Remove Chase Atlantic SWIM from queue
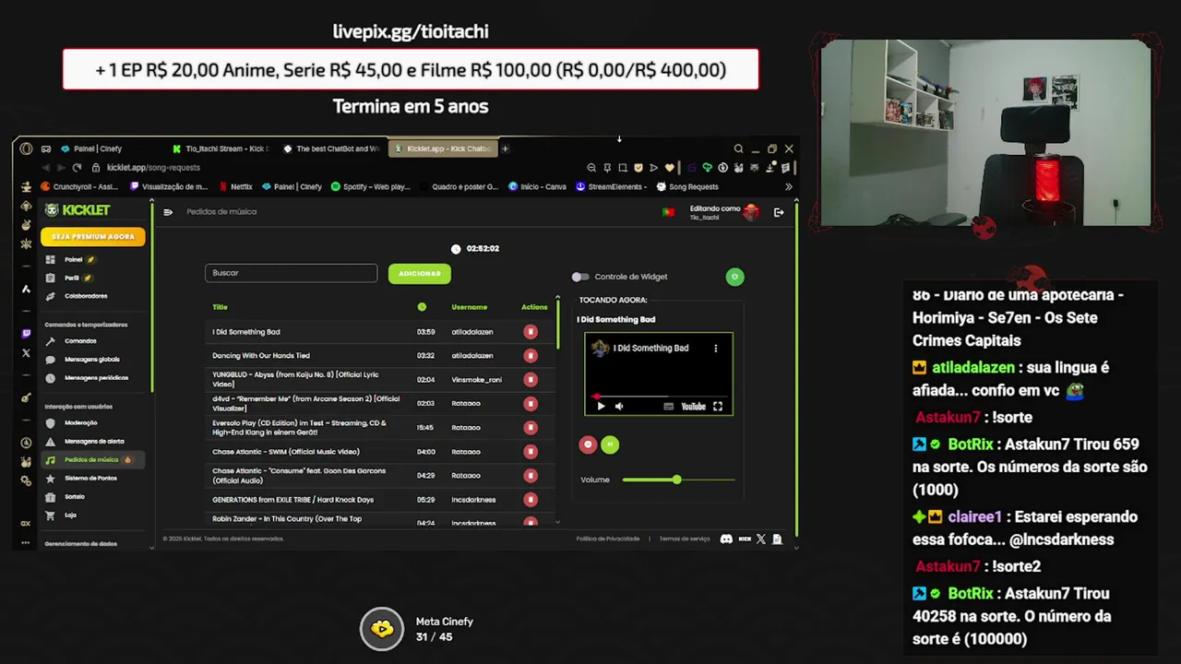Screen dimensions: 1181x664 tap(531, 452)
